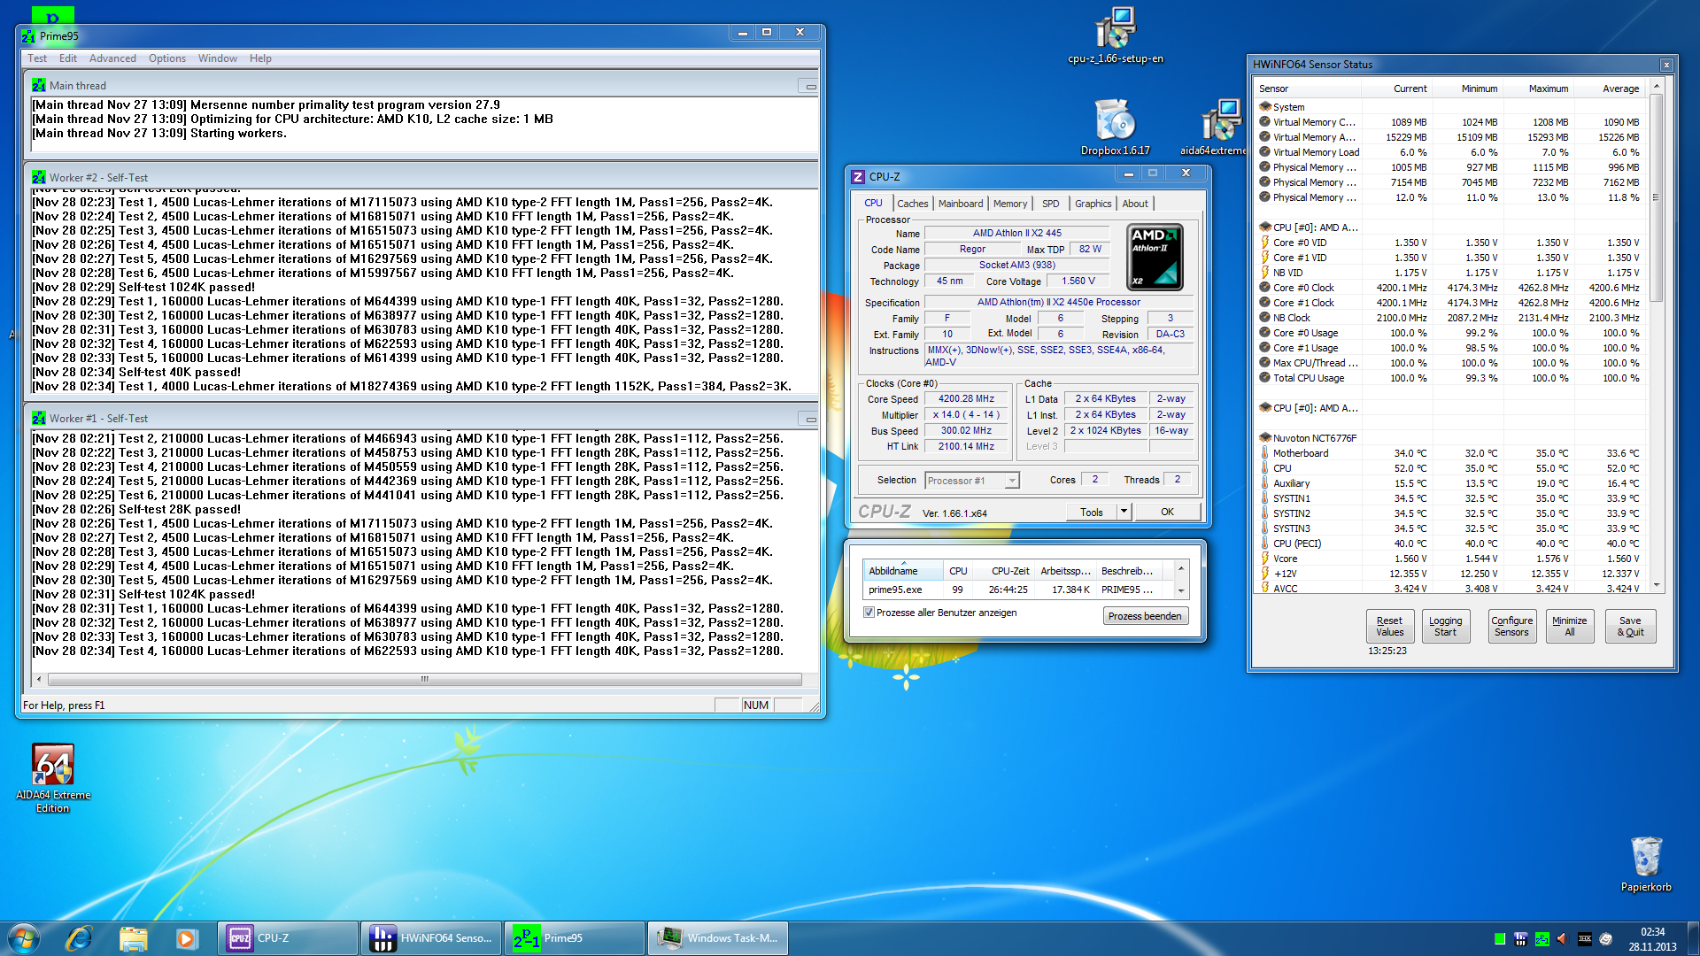
Task: Click Reset Values button in HWiNFO64
Action: (1389, 626)
